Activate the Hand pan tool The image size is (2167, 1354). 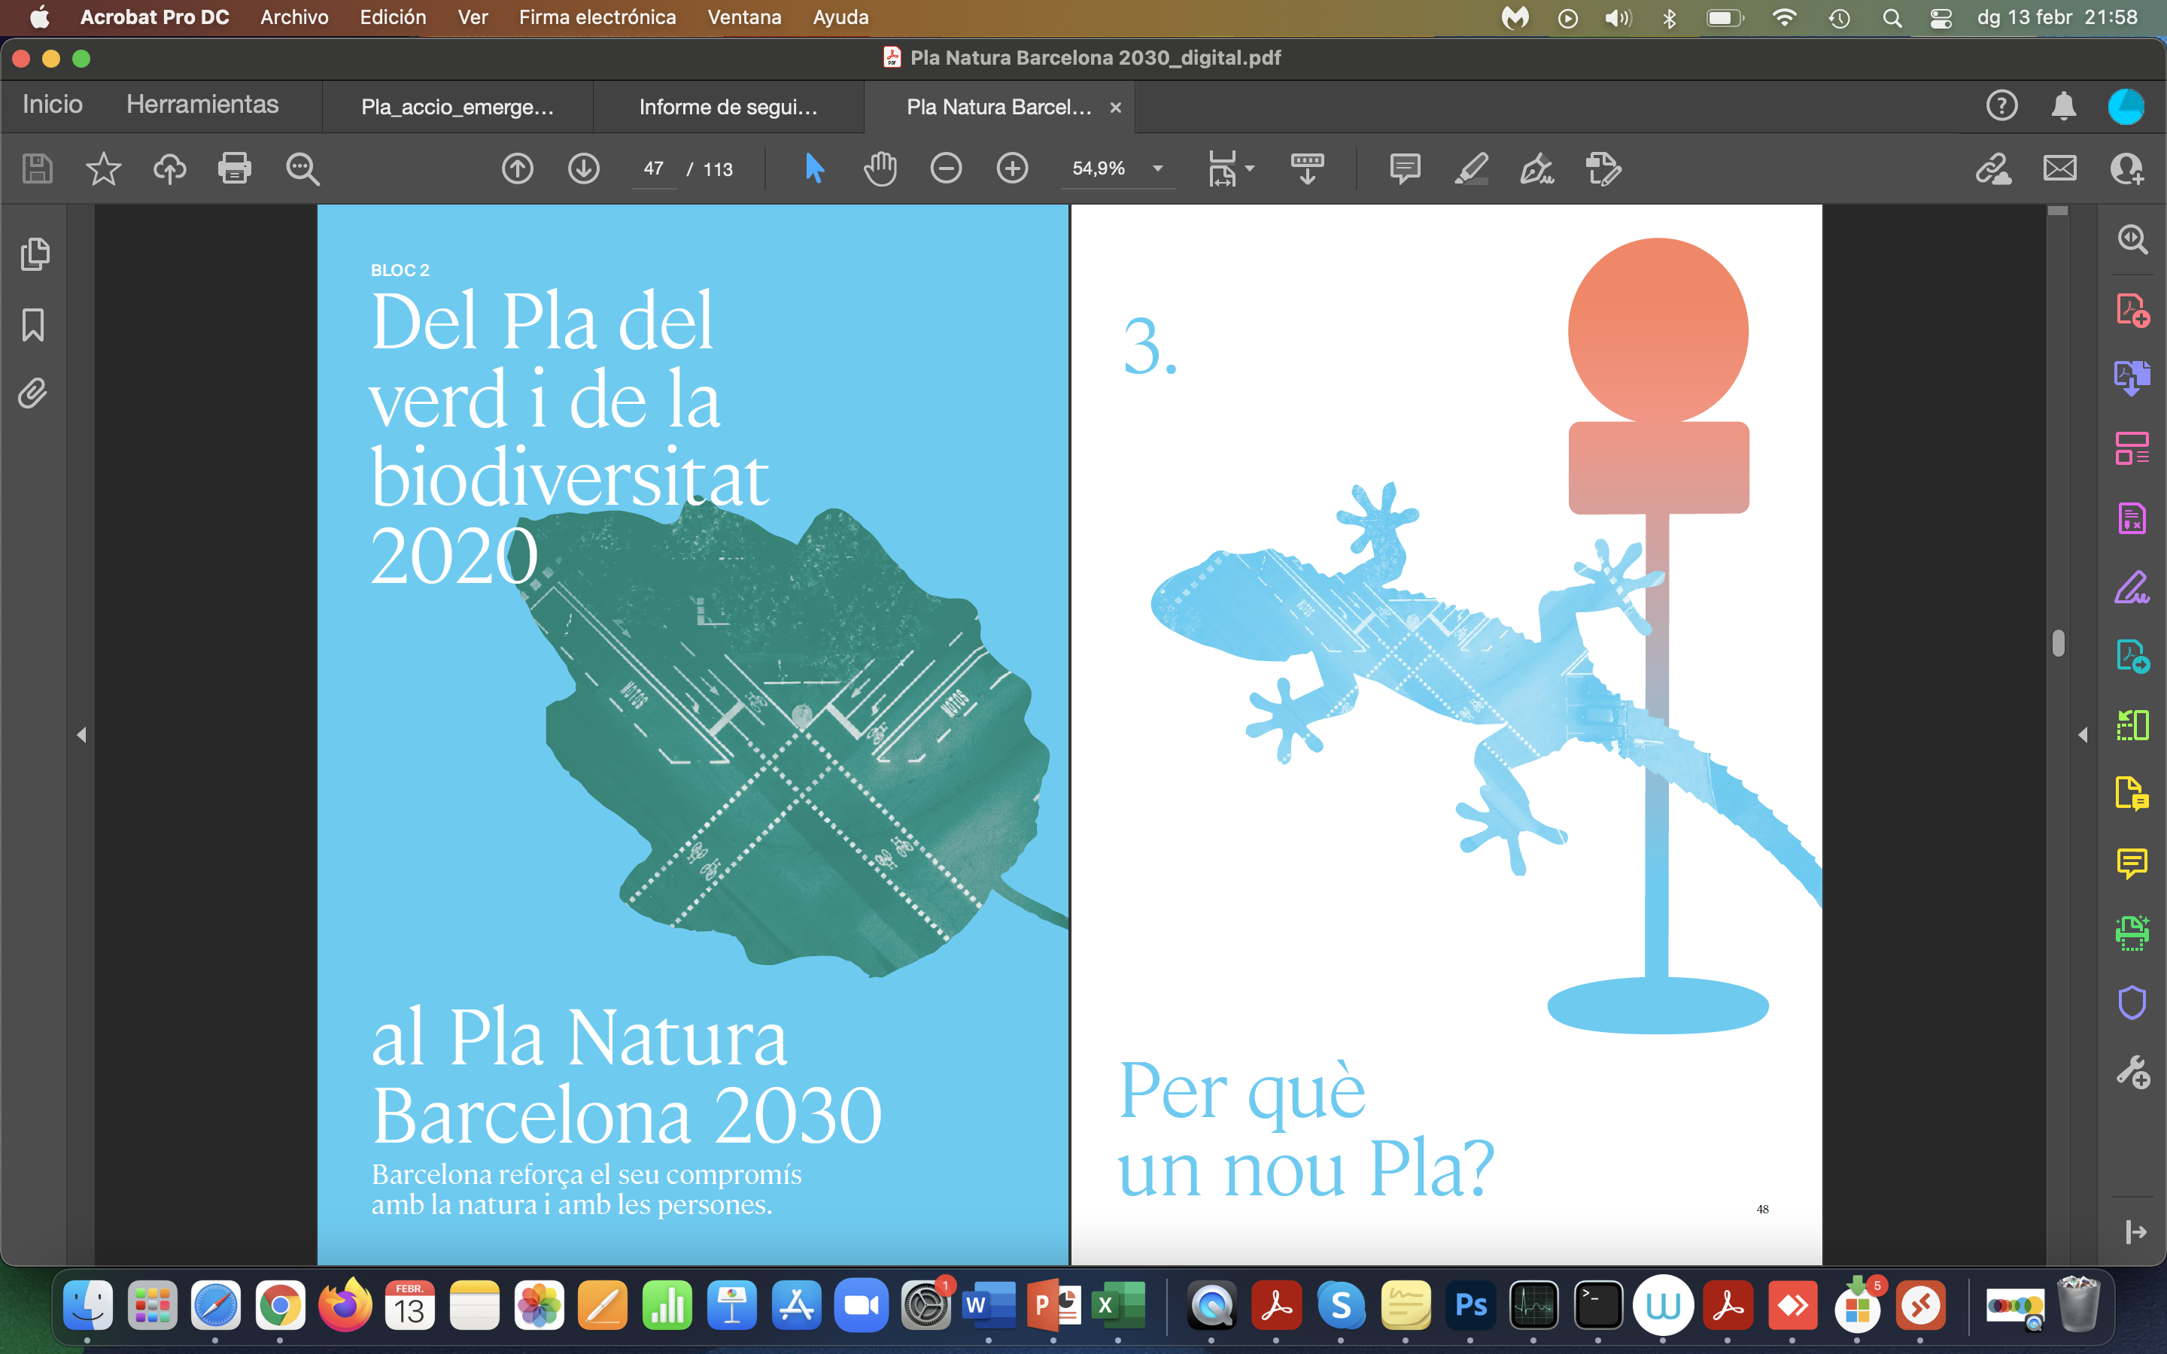880,168
